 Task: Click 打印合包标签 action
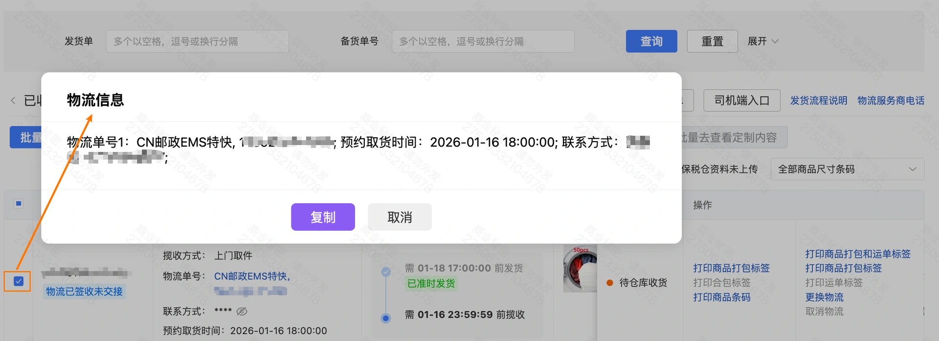tap(721, 282)
